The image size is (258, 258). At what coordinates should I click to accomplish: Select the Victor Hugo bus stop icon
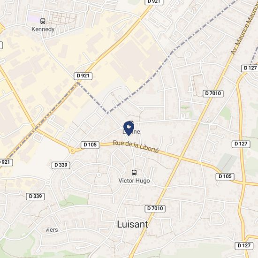tap(134, 173)
